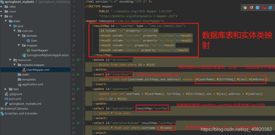Open in Firefox browser icon
This screenshot has width=275, height=135.
[251, 8]
